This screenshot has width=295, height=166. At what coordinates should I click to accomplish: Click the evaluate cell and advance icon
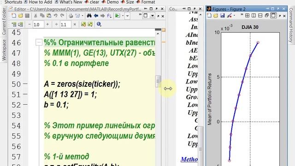tap(90, 24)
